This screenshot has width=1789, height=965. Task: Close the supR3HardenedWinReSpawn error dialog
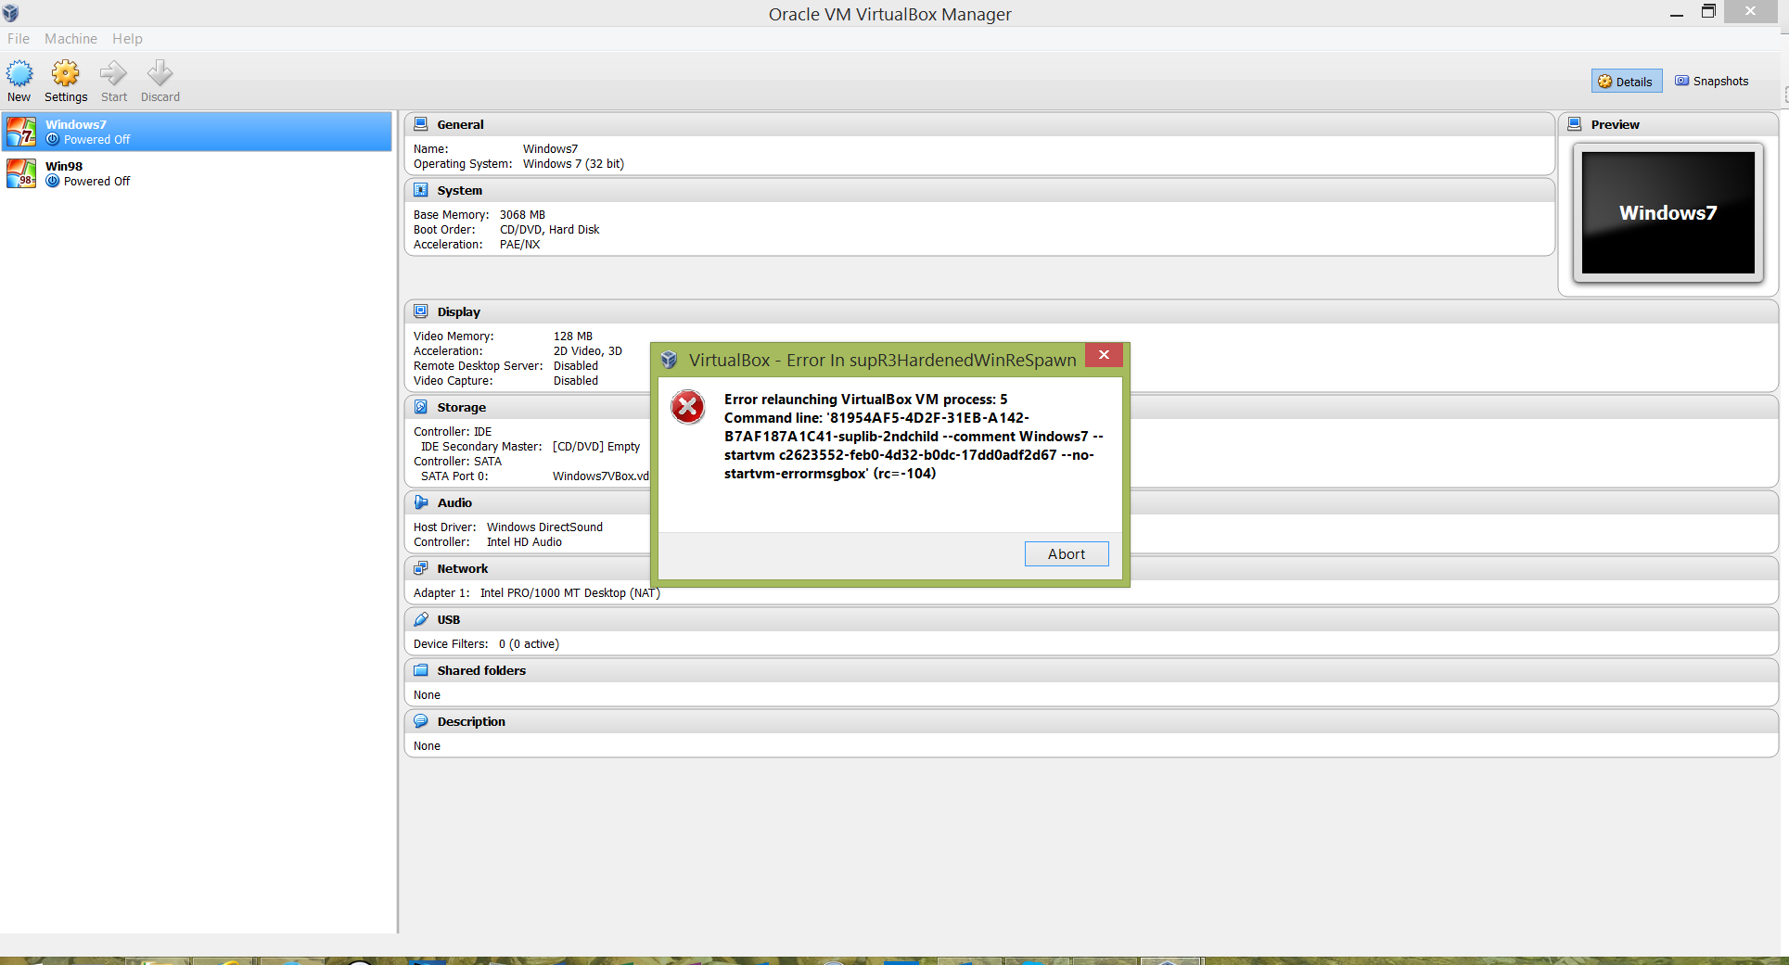1104,355
